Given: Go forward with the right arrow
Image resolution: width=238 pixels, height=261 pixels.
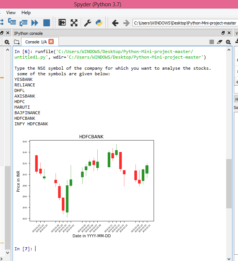Looking at the screenshot, I should pos(126,23).
